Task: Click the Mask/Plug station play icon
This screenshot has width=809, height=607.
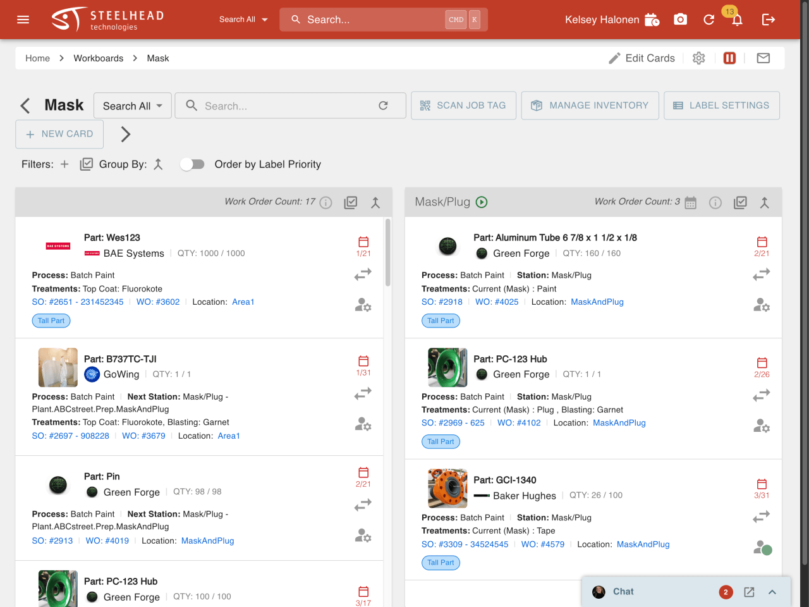Action: [x=482, y=202]
